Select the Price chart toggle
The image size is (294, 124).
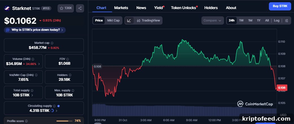tap(99, 20)
